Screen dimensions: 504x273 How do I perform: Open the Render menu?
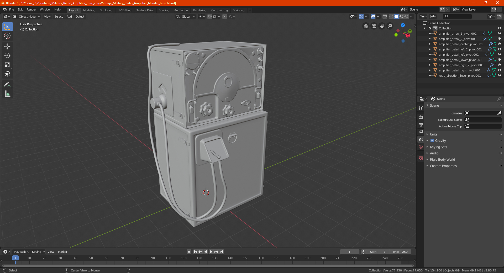pyautogui.click(x=31, y=9)
